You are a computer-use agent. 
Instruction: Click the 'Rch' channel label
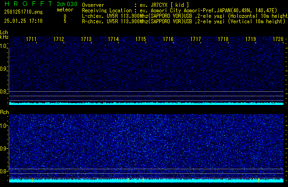tap(5, 112)
